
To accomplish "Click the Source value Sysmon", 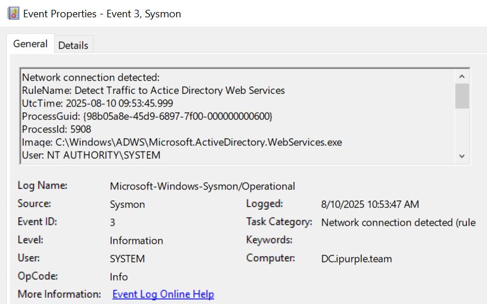I will (127, 204).
